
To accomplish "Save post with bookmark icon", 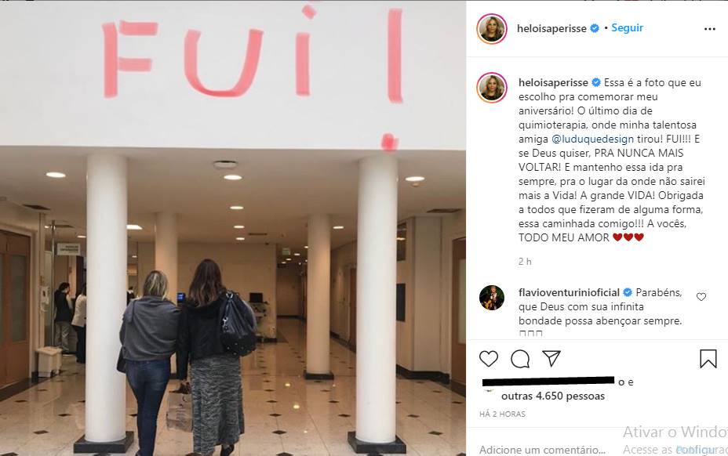I will [x=708, y=359].
